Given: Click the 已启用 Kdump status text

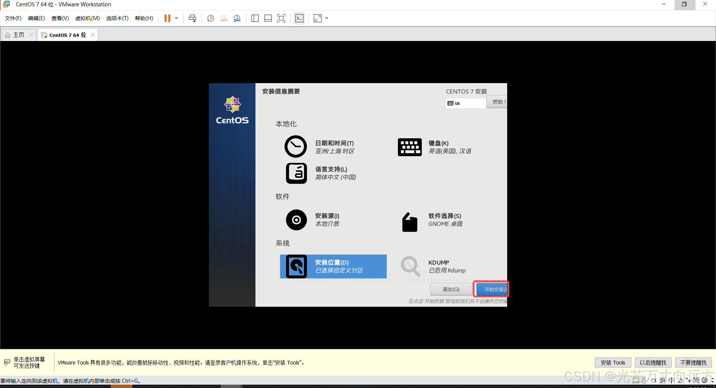Looking at the screenshot, I should [447, 270].
